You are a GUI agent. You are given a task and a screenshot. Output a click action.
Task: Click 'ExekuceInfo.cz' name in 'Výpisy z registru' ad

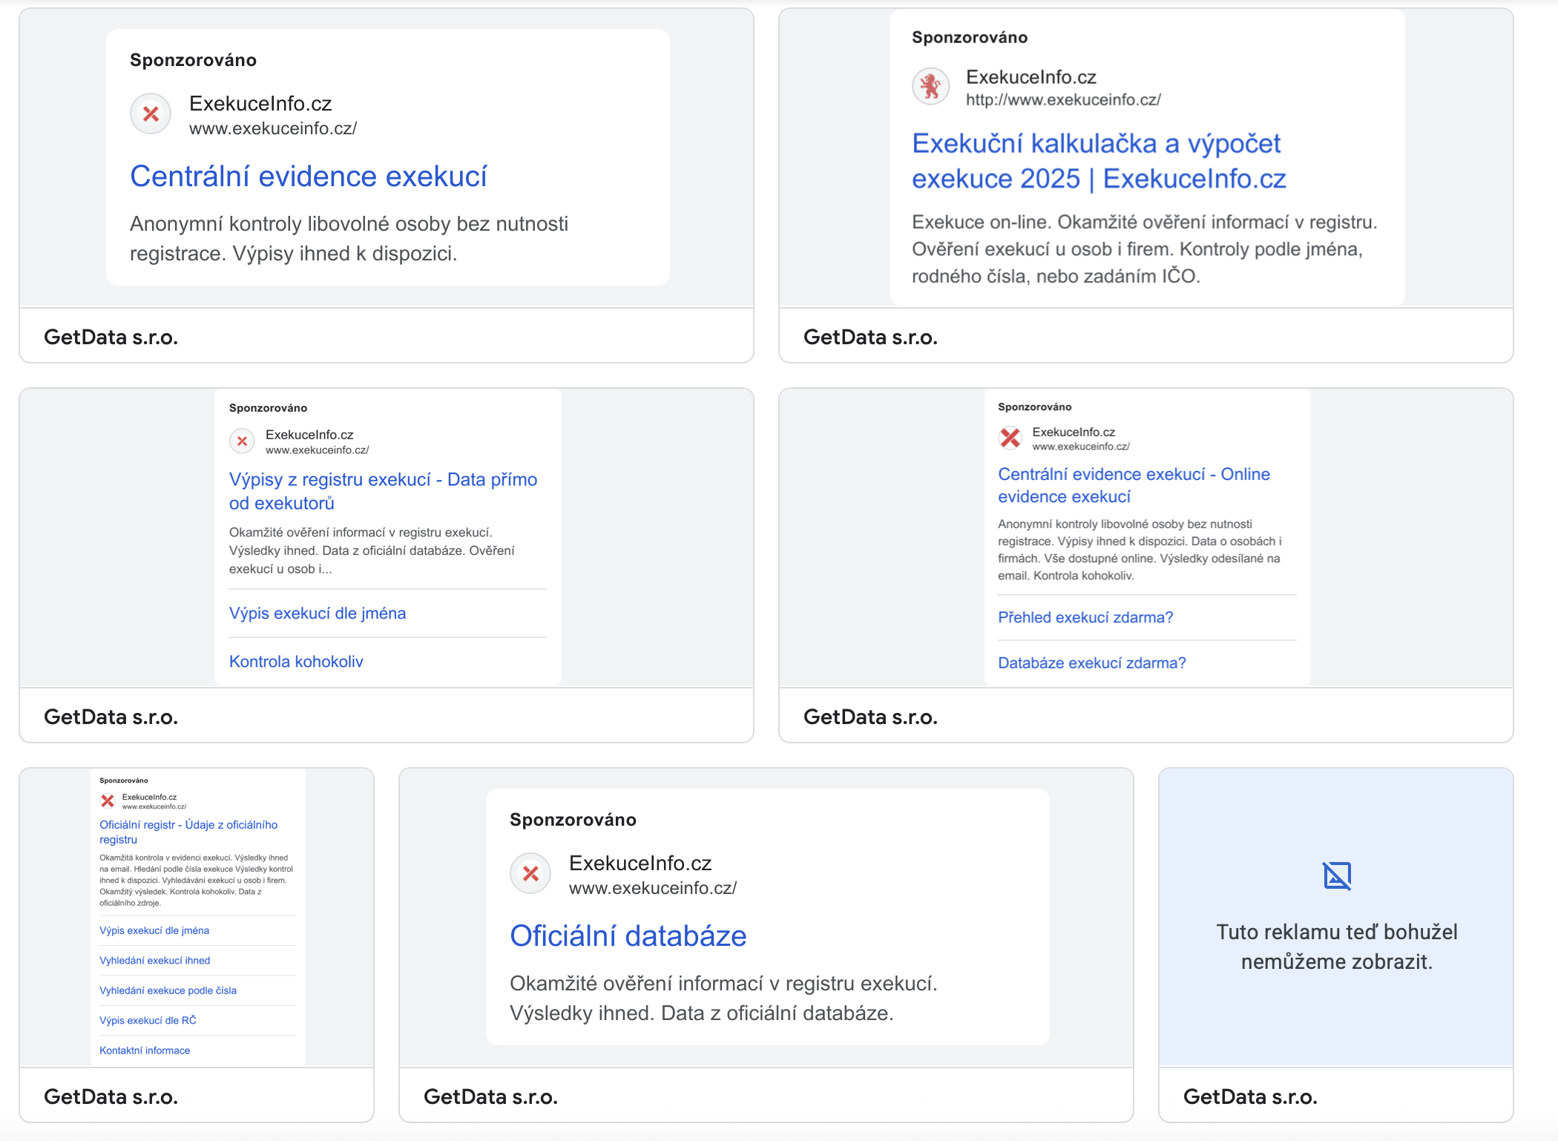309,435
